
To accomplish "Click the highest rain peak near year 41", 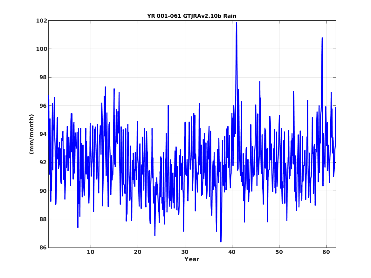I will click(x=237, y=23).
